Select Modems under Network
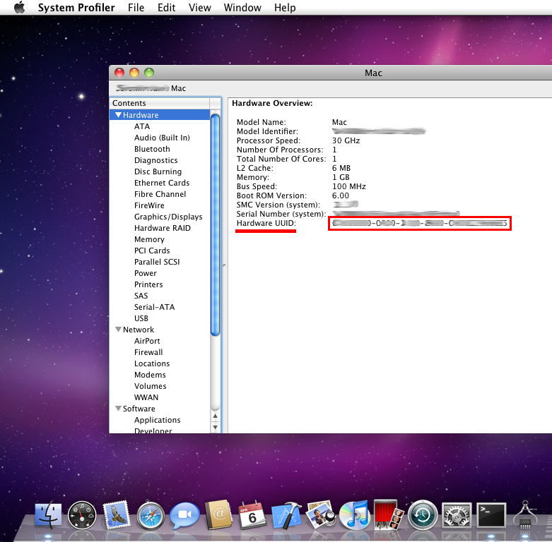The image size is (552, 542). 150,375
